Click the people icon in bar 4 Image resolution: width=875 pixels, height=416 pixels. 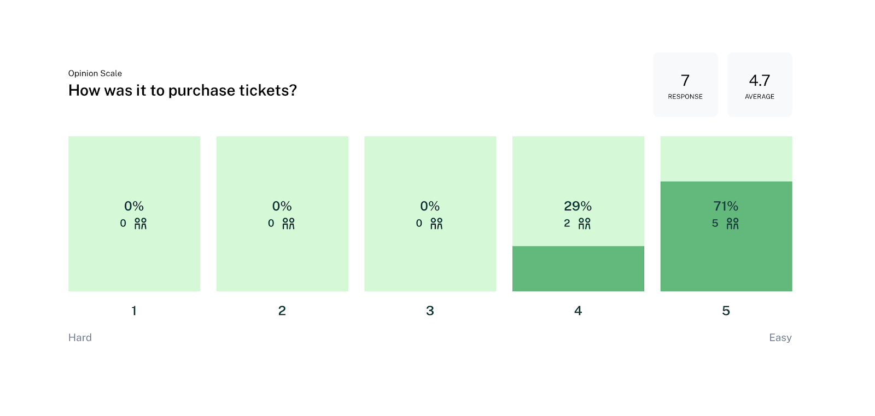pyautogui.click(x=585, y=224)
